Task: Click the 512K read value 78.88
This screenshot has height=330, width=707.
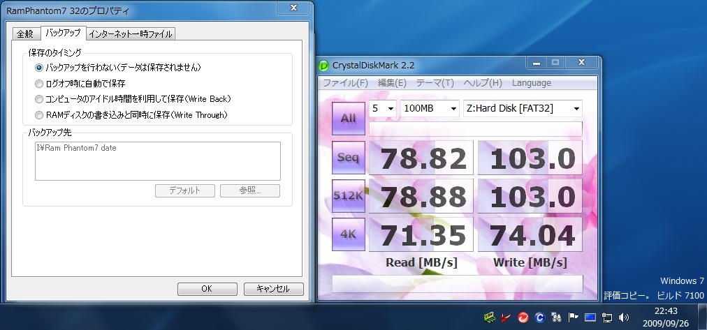Action: tap(421, 196)
